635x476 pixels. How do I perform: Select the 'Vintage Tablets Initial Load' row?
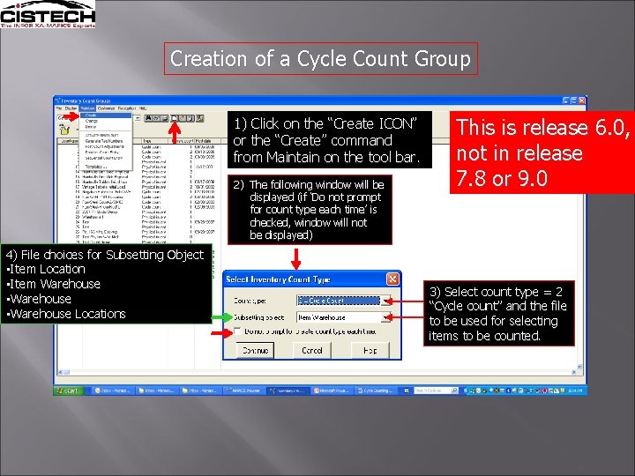tap(139, 187)
